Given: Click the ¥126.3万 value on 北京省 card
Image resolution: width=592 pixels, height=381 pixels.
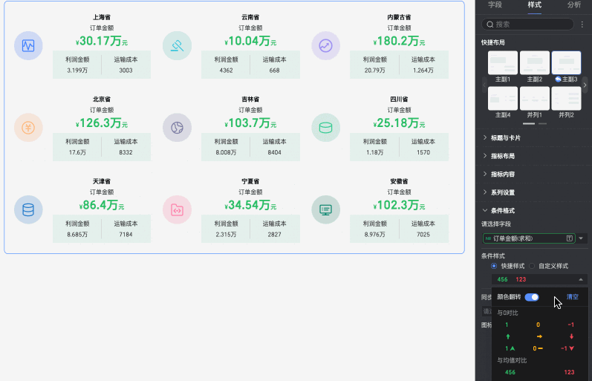Looking at the screenshot, I should click(x=102, y=123).
